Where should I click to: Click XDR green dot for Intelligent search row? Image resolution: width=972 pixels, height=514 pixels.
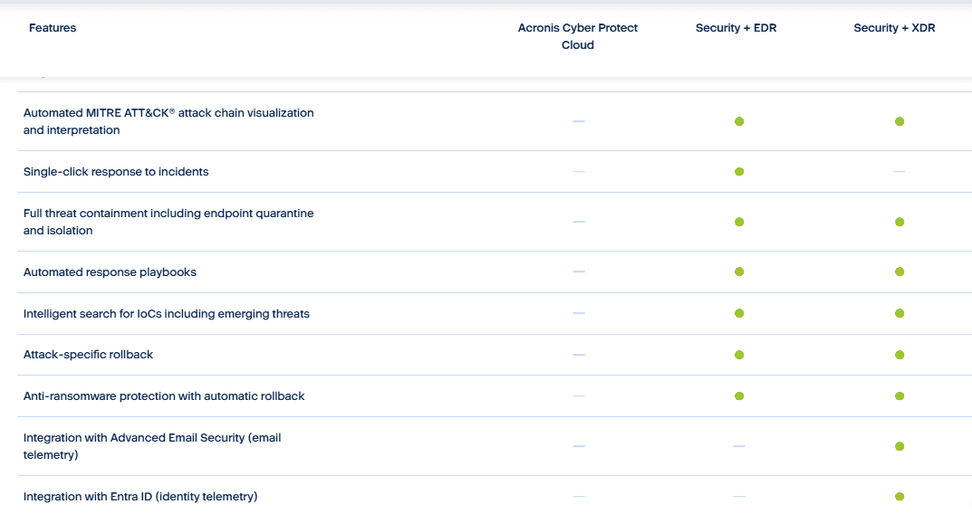click(x=900, y=313)
